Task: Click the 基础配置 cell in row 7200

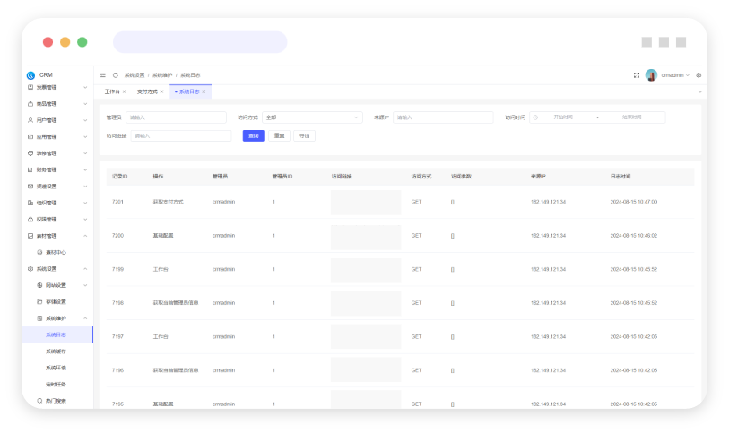Action: (x=163, y=235)
